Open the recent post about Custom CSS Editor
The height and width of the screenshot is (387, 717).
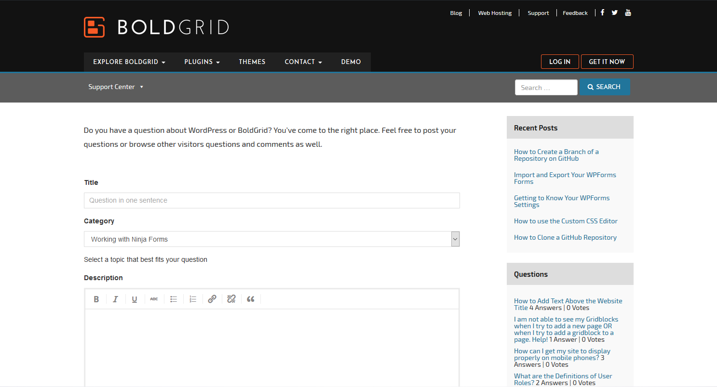point(565,221)
